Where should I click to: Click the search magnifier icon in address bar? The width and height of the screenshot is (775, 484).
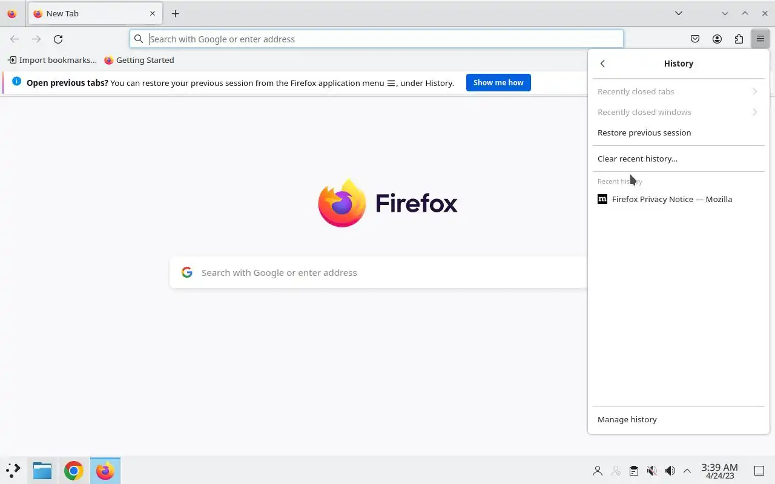click(x=139, y=39)
